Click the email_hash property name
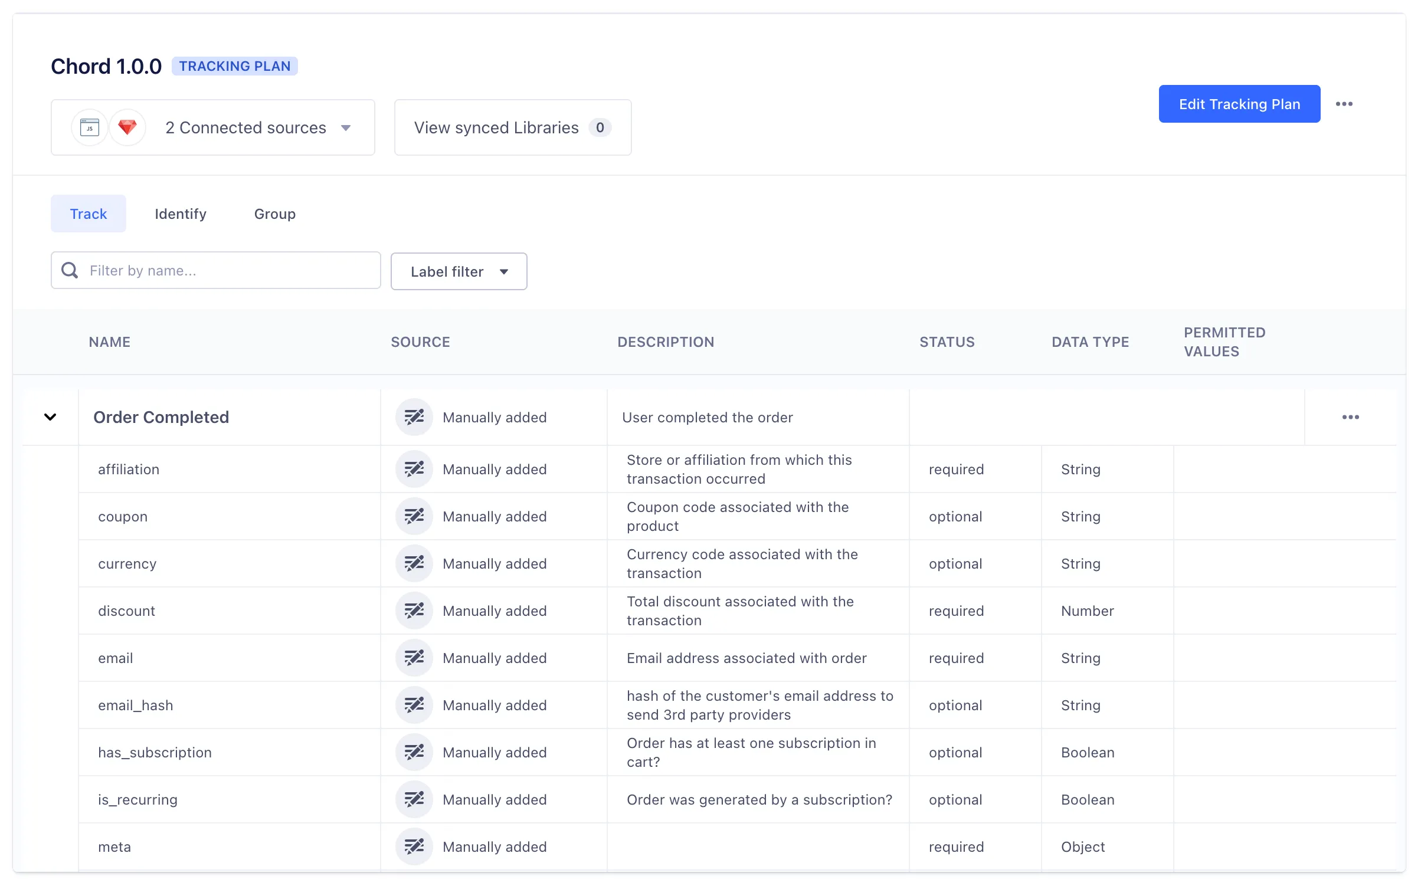Viewport: 1421px width, 886px height. coord(136,705)
